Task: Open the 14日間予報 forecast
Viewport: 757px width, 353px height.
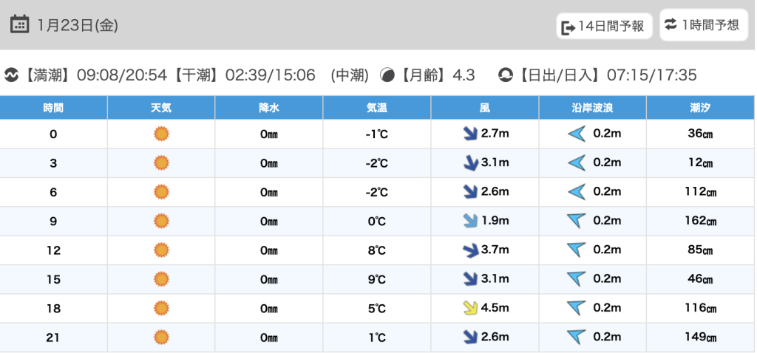Action: click(x=604, y=27)
